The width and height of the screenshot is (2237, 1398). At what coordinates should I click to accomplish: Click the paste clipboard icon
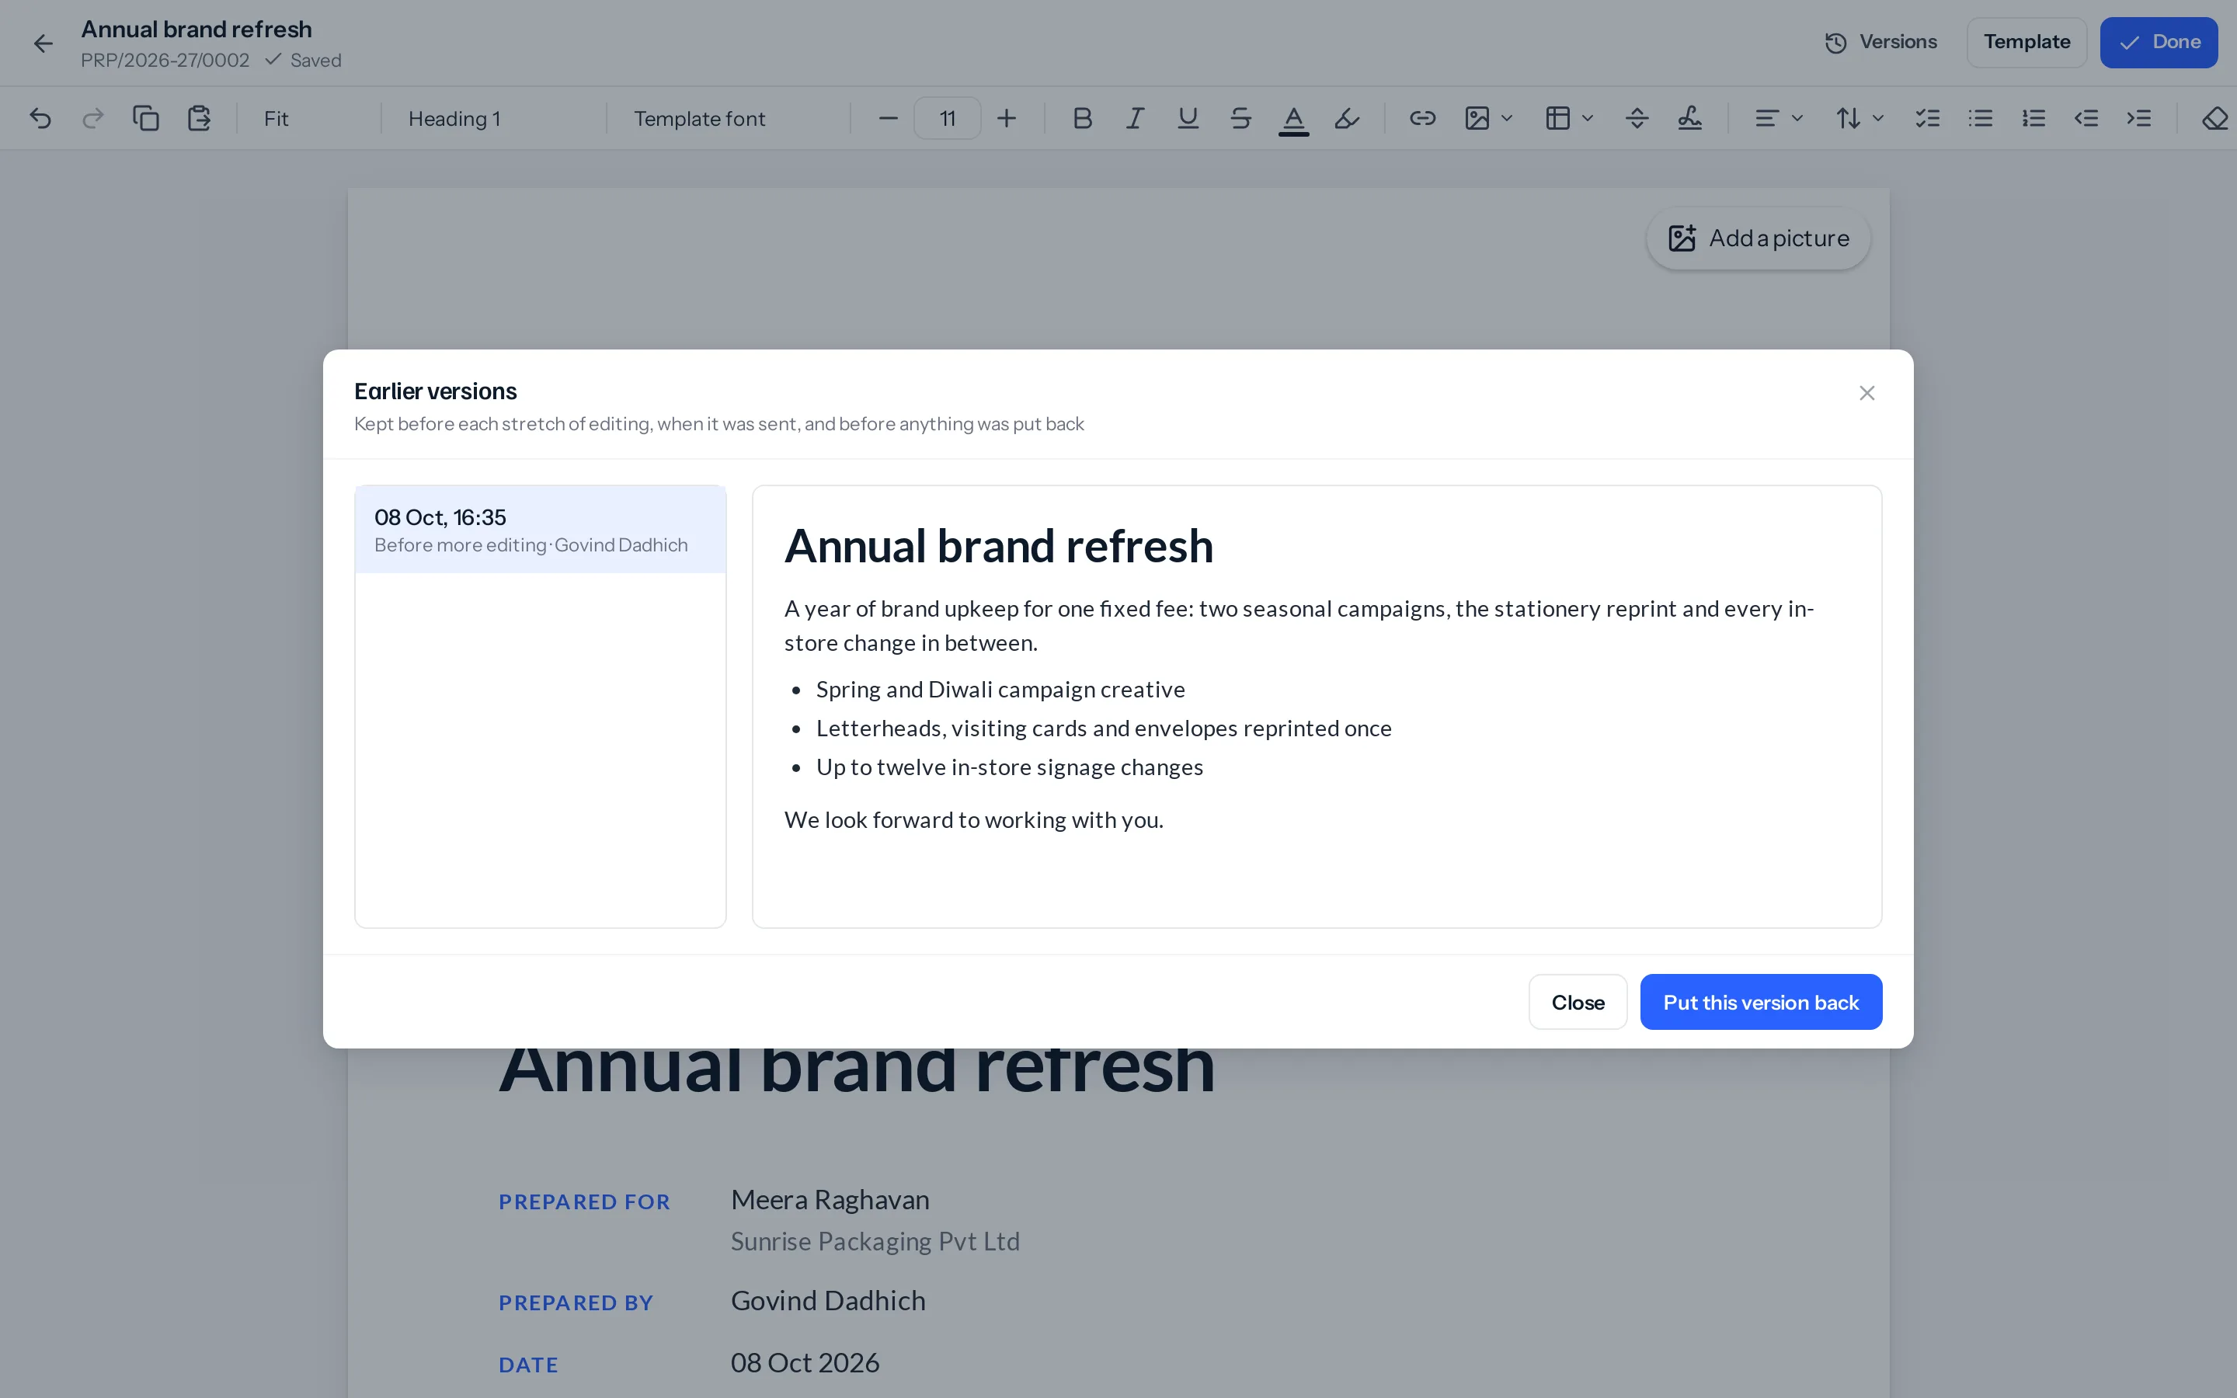tap(199, 118)
